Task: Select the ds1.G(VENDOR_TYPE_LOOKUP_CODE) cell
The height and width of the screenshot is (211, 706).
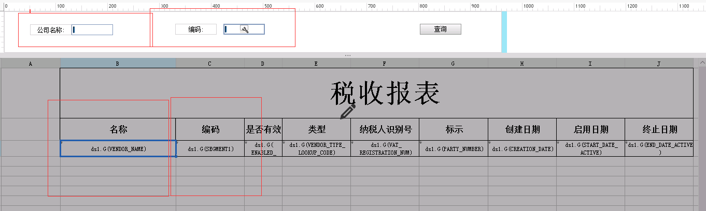Action: pyautogui.click(x=316, y=148)
